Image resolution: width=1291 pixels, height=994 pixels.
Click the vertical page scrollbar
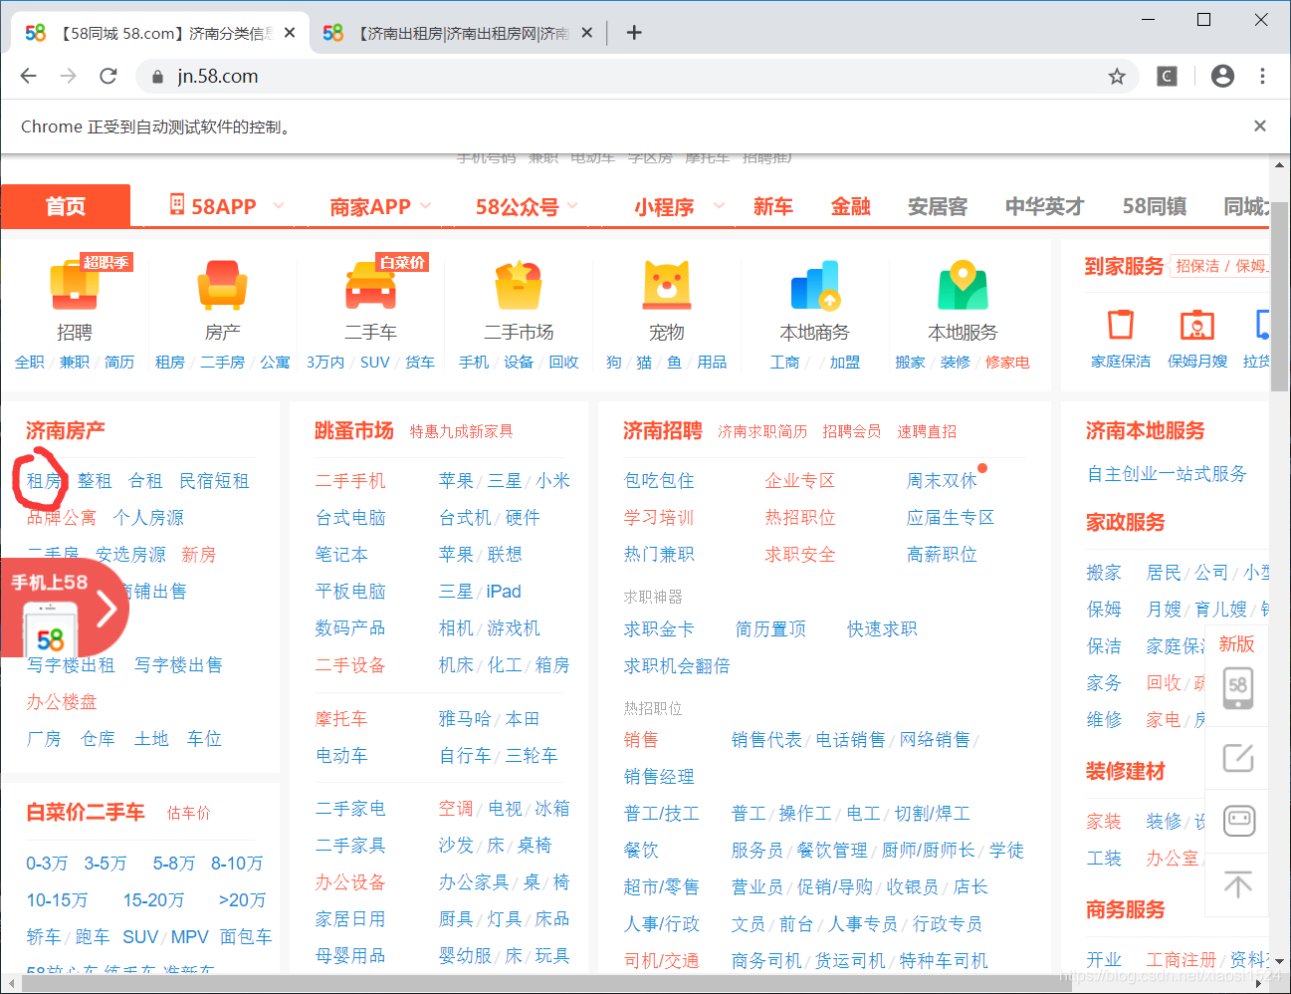(x=1280, y=296)
